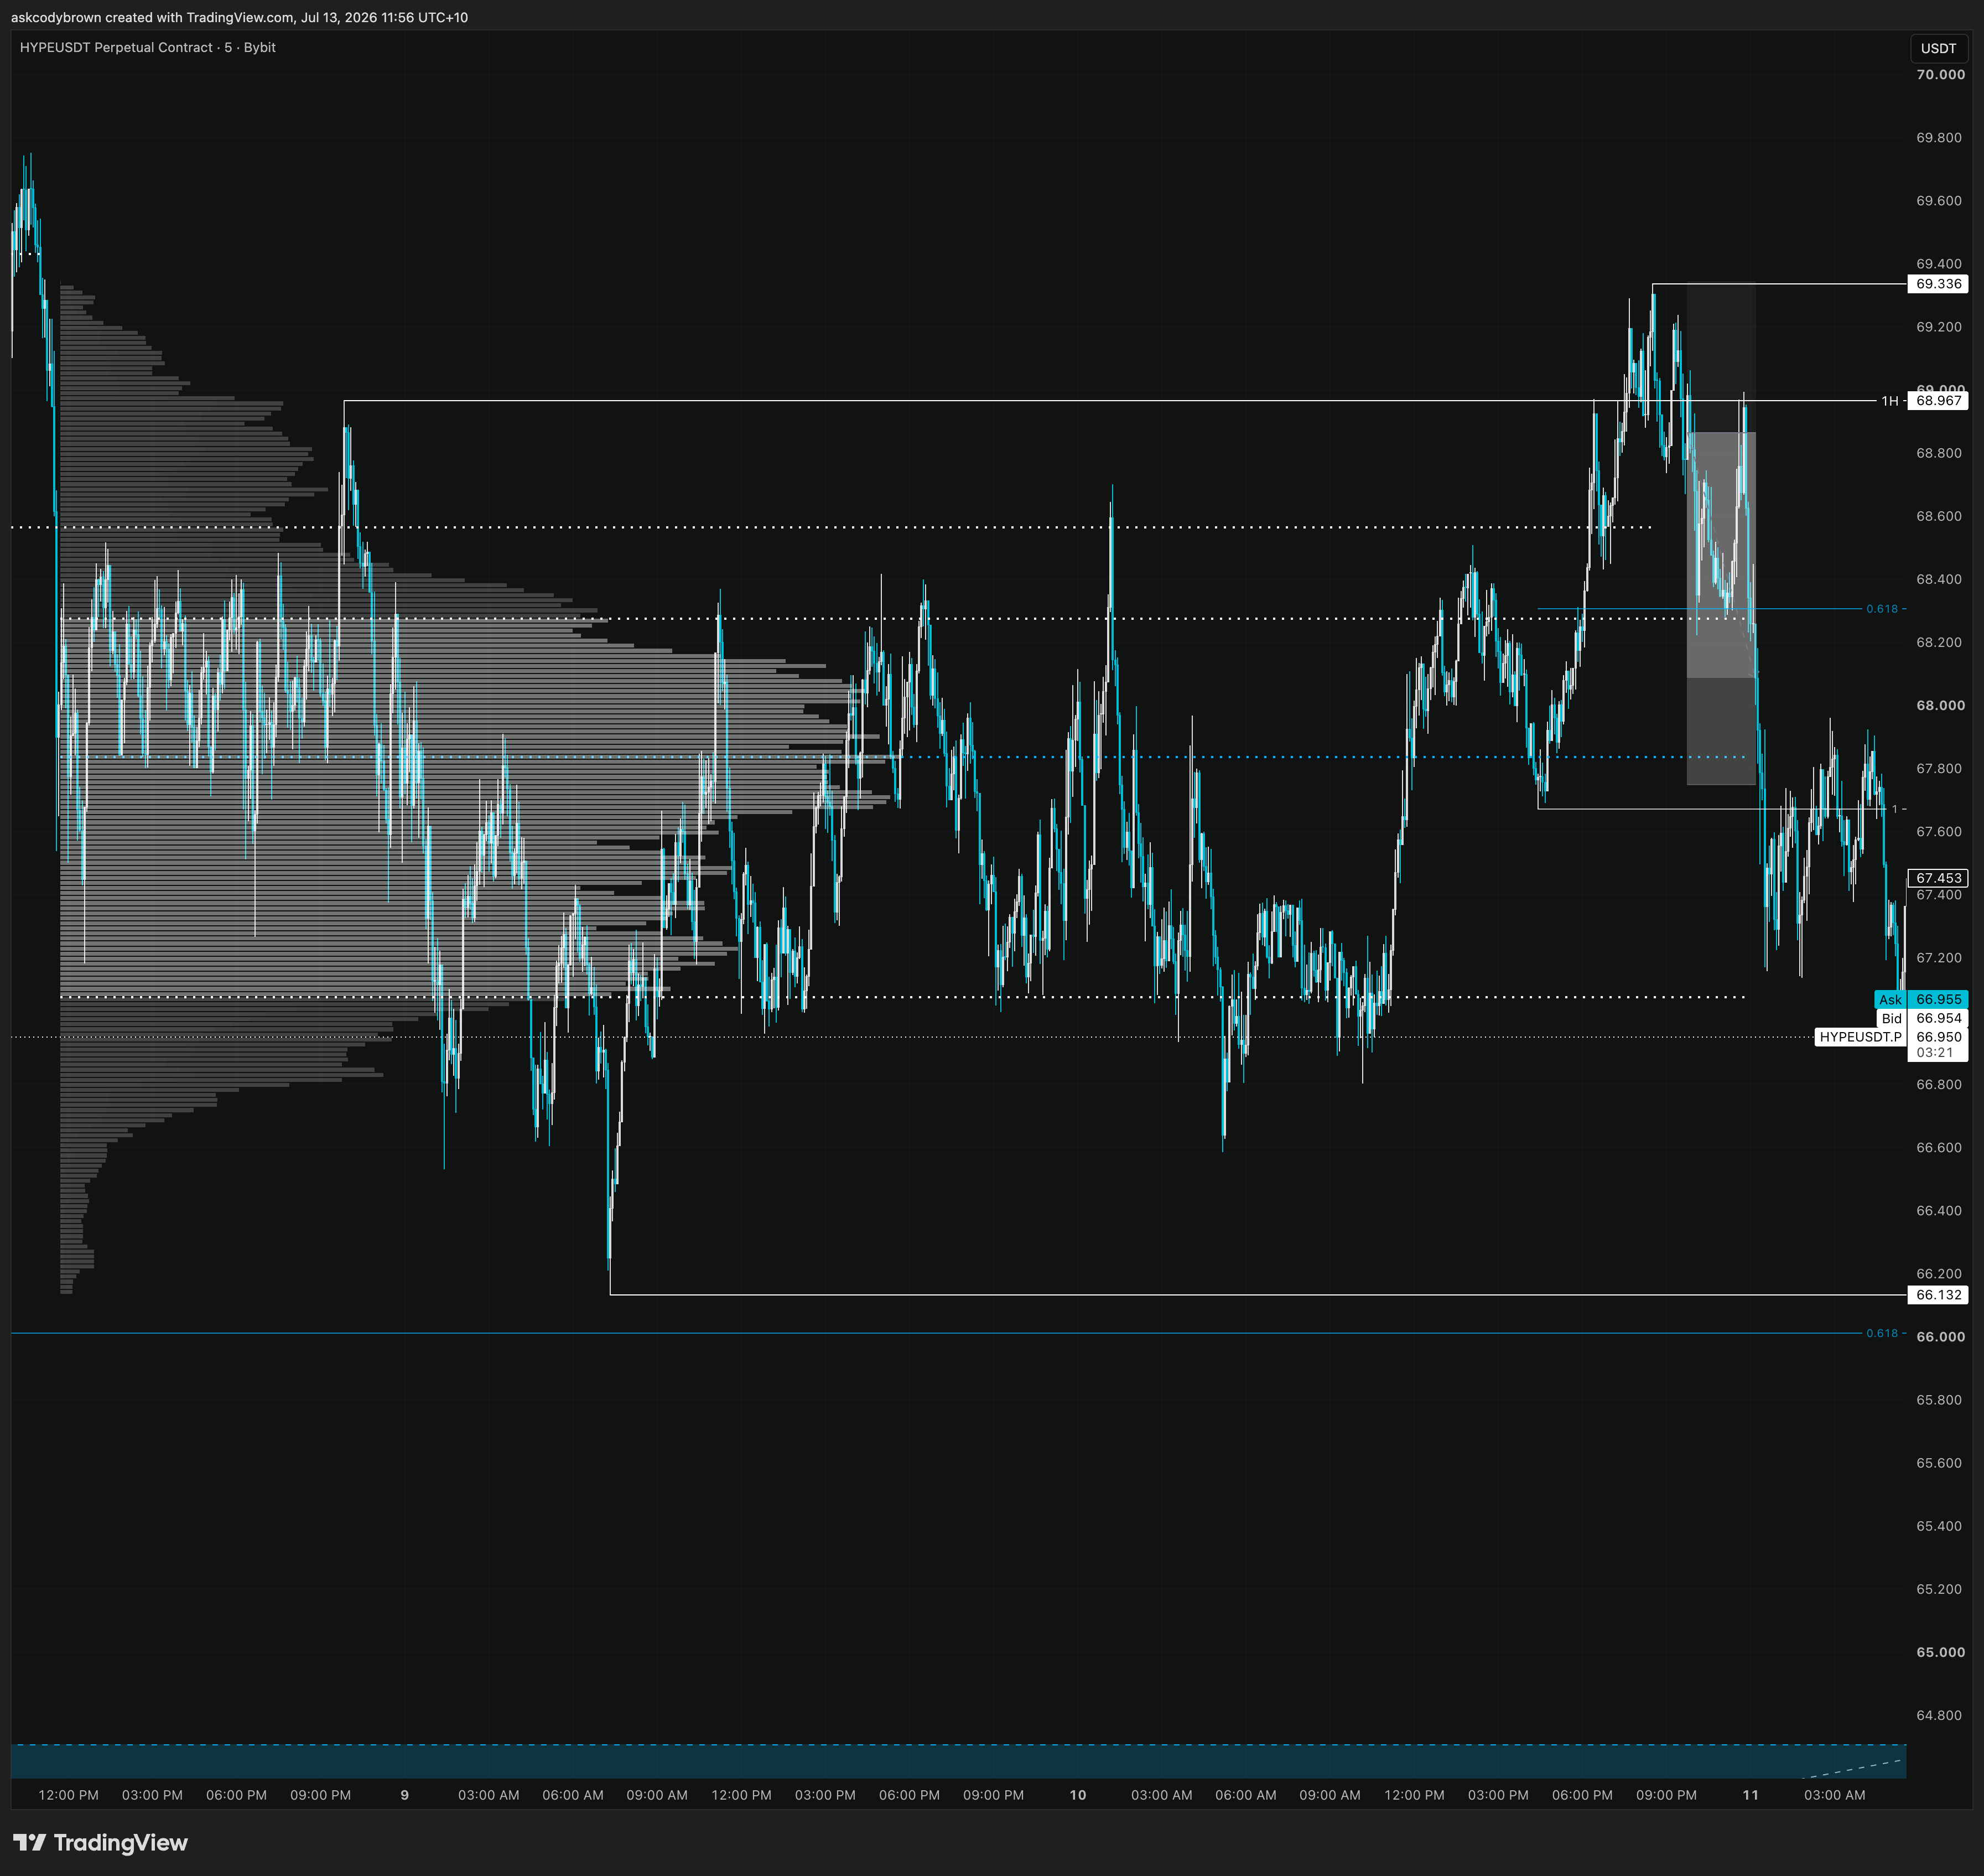Image resolution: width=1984 pixels, height=1876 pixels.
Task: Click the 68.600 price axis tick
Action: click(1939, 516)
